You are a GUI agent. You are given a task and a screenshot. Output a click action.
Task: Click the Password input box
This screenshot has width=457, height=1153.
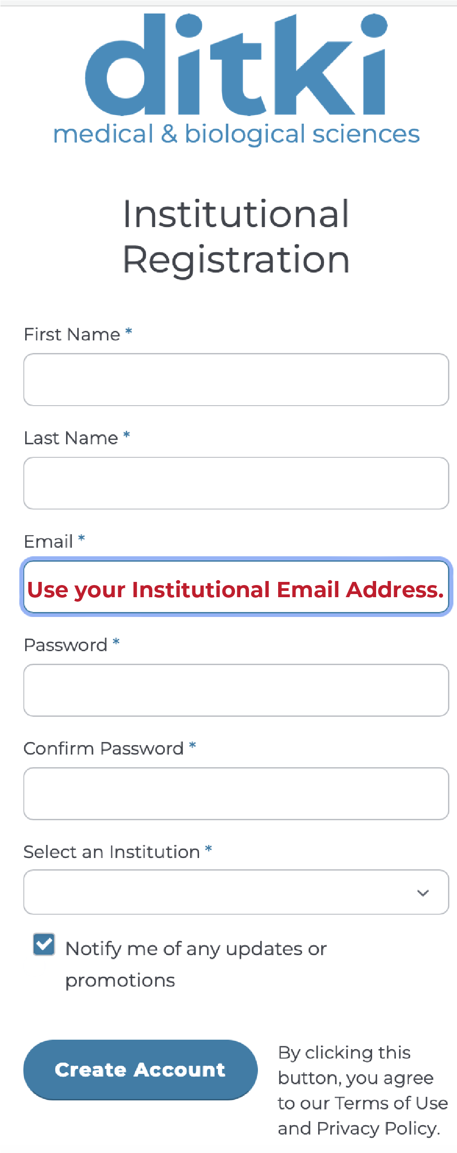236,690
